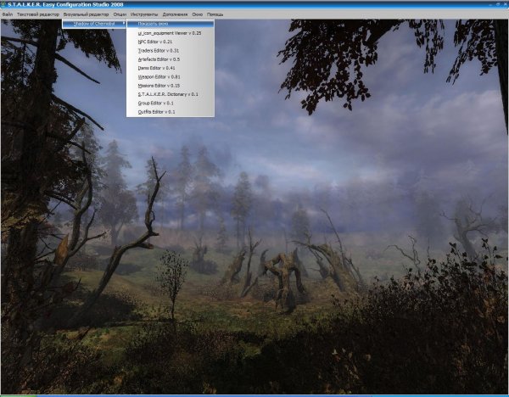The width and height of the screenshot is (509, 397).
Task: Open Weapon Editor v 0.81
Action: [x=171, y=77]
